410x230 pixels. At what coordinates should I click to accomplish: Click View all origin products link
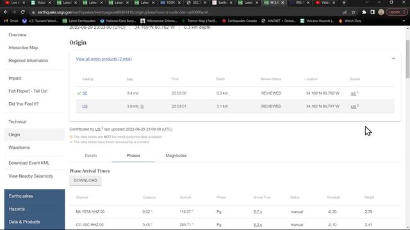coord(104,59)
